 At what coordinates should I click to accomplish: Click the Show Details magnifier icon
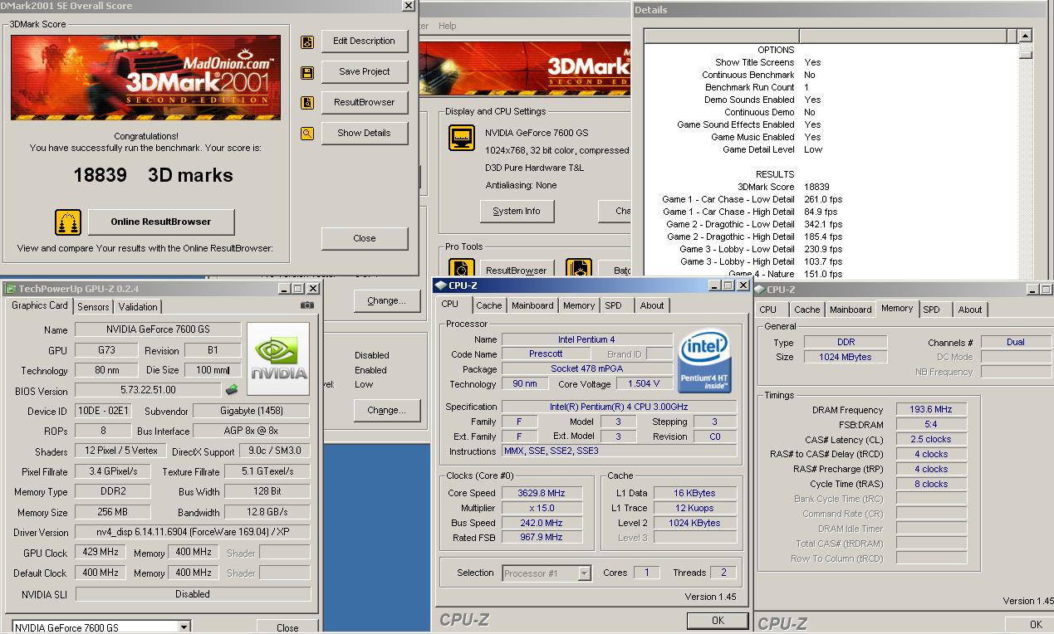click(x=307, y=133)
